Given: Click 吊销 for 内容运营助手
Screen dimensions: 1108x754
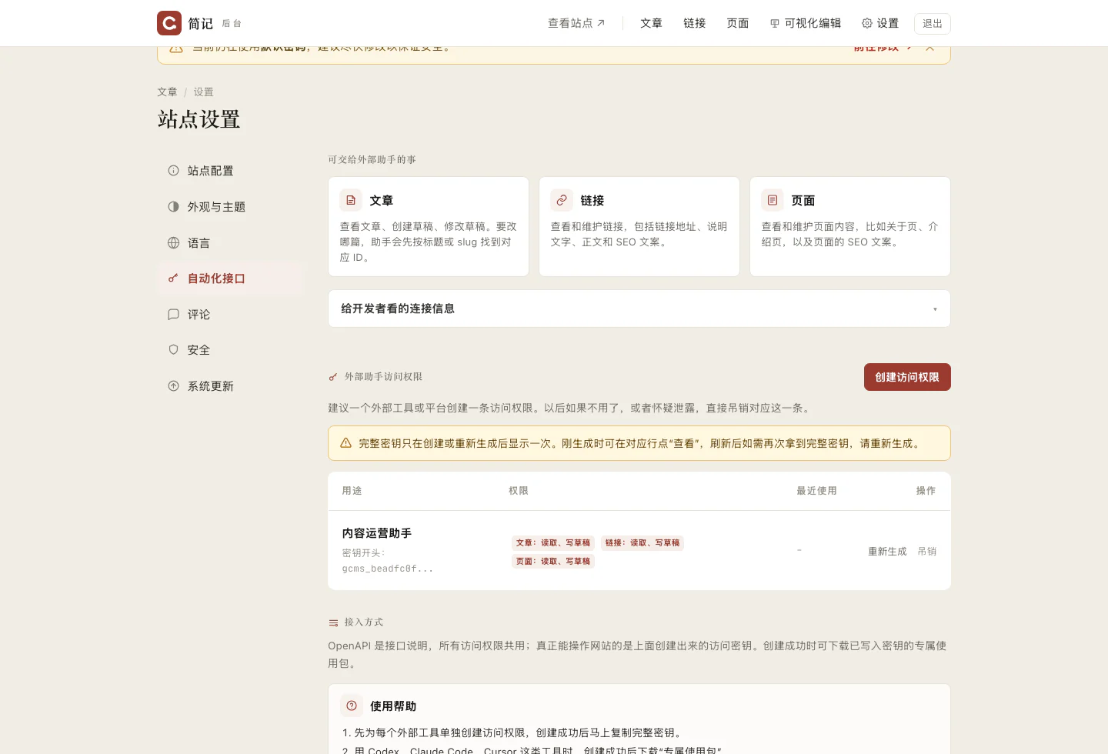Looking at the screenshot, I should coord(927,552).
